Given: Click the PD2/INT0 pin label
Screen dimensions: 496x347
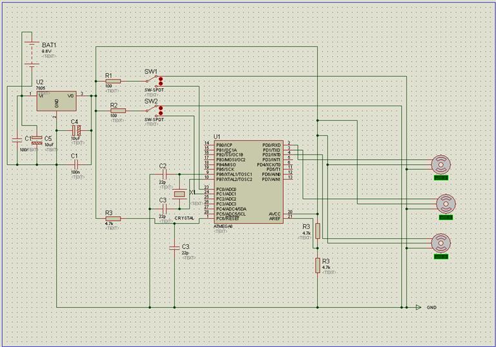Looking at the screenshot, I should pyautogui.click(x=272, y=155).
